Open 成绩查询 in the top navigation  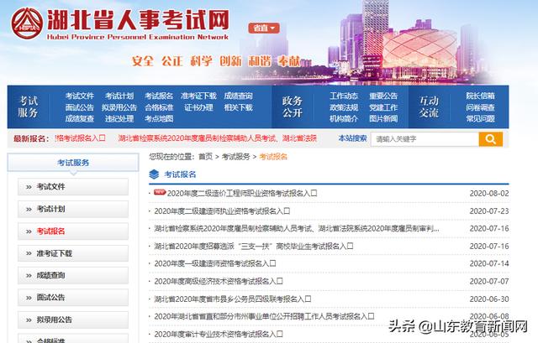238,96
